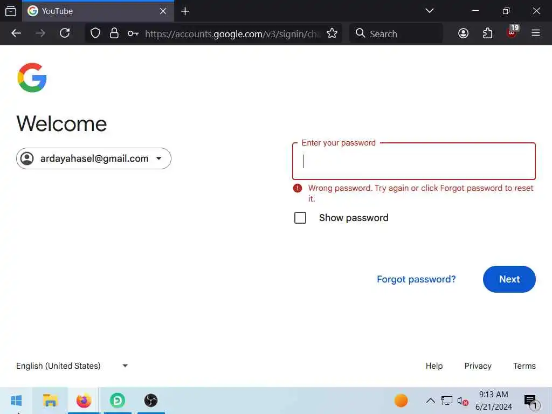The width and height of the screenshot is (552, 414).
Task: Open OBS Studio from the taskbar
Action: click(151, 401)
